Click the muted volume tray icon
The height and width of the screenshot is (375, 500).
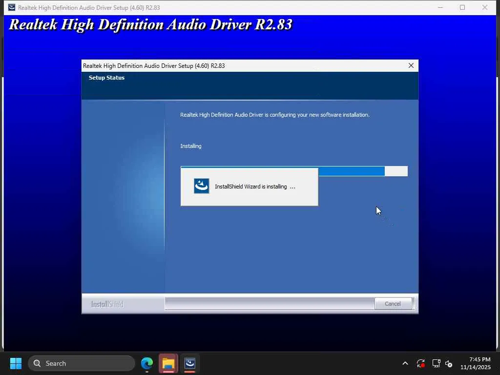tap(449, 363)
